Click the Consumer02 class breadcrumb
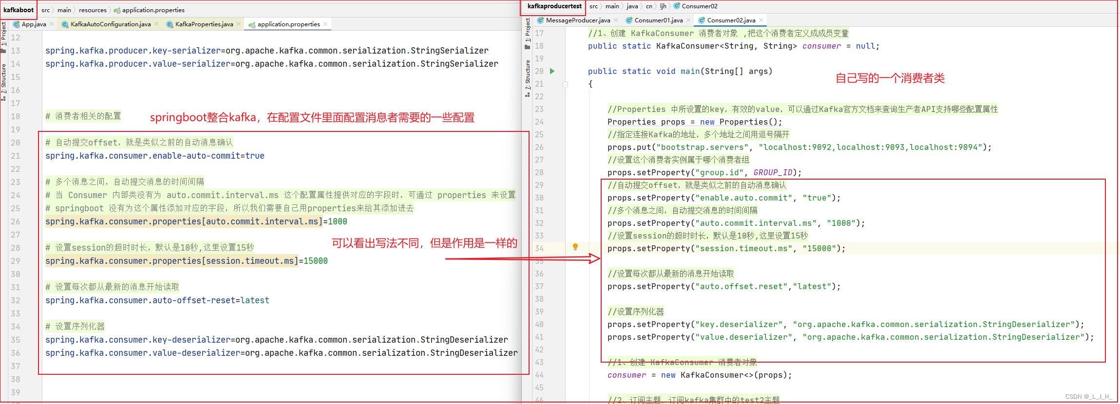 [696, 6]
